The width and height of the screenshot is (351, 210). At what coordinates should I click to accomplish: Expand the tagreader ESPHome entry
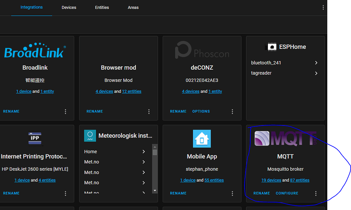pyautogui.click(x=316, y=73)
